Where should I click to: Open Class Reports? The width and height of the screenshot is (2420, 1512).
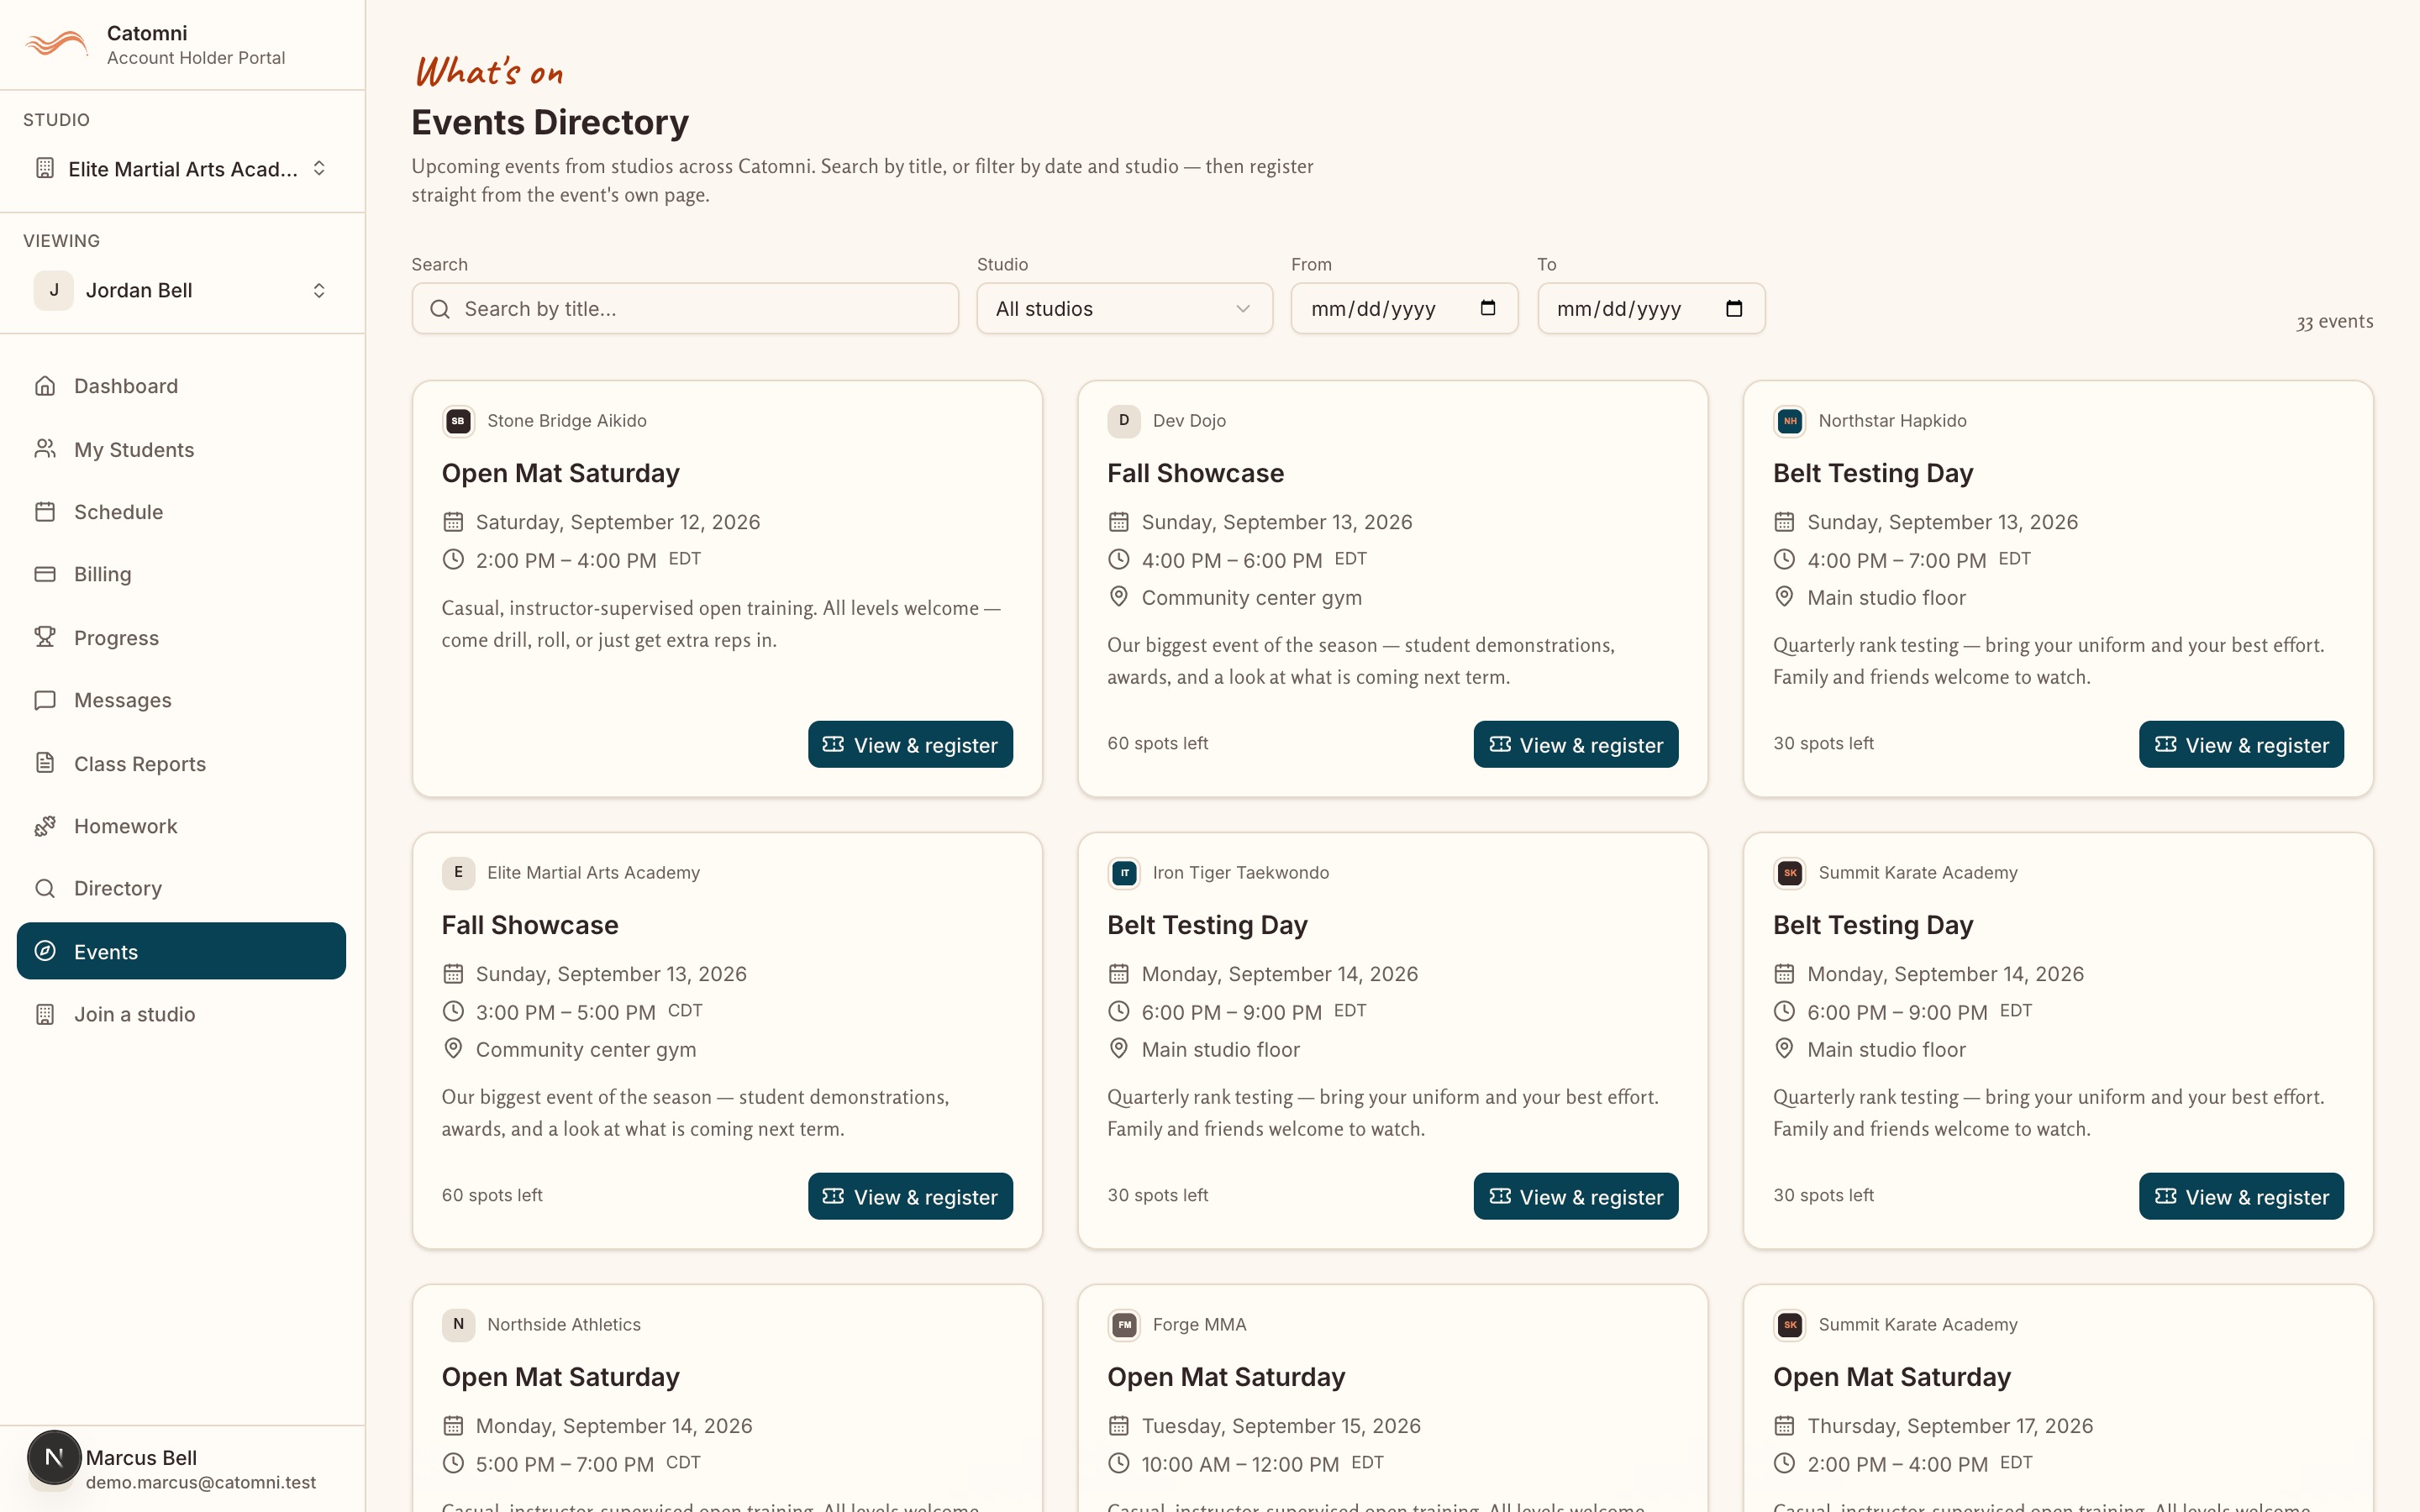181,763
